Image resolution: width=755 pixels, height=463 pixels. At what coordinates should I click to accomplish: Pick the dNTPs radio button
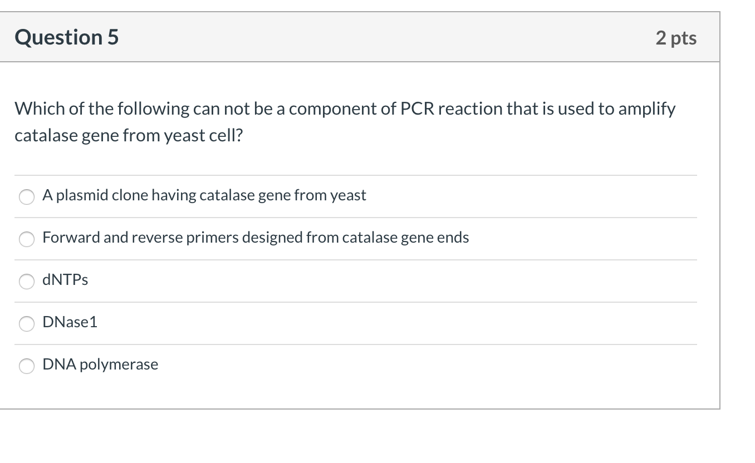27,282
